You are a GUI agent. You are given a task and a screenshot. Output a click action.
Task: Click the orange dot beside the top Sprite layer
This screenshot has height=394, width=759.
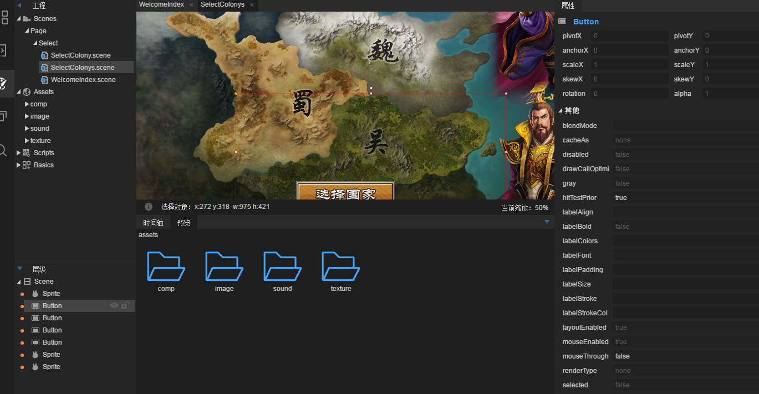coord(22,294)
